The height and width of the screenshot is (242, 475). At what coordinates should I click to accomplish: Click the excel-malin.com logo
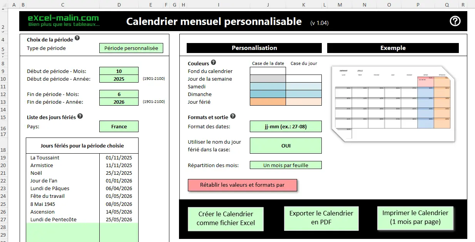click(64, 21)
